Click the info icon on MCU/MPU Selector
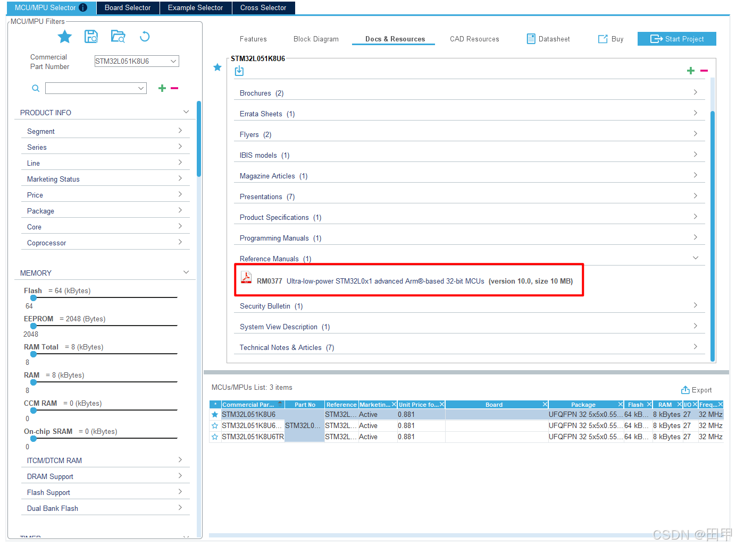This screenshot has width=736, height=547. click(x=83, y=7)
